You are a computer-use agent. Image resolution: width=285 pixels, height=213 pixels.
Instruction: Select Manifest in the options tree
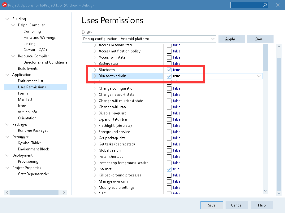[x=25, y=100]
